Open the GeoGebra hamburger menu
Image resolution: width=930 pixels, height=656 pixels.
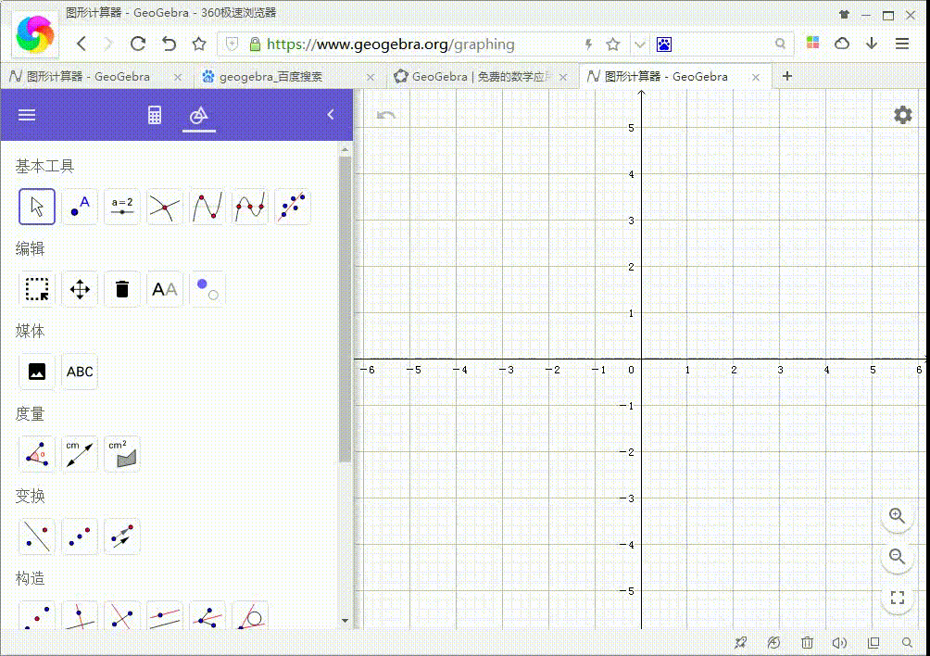(27, 115)
